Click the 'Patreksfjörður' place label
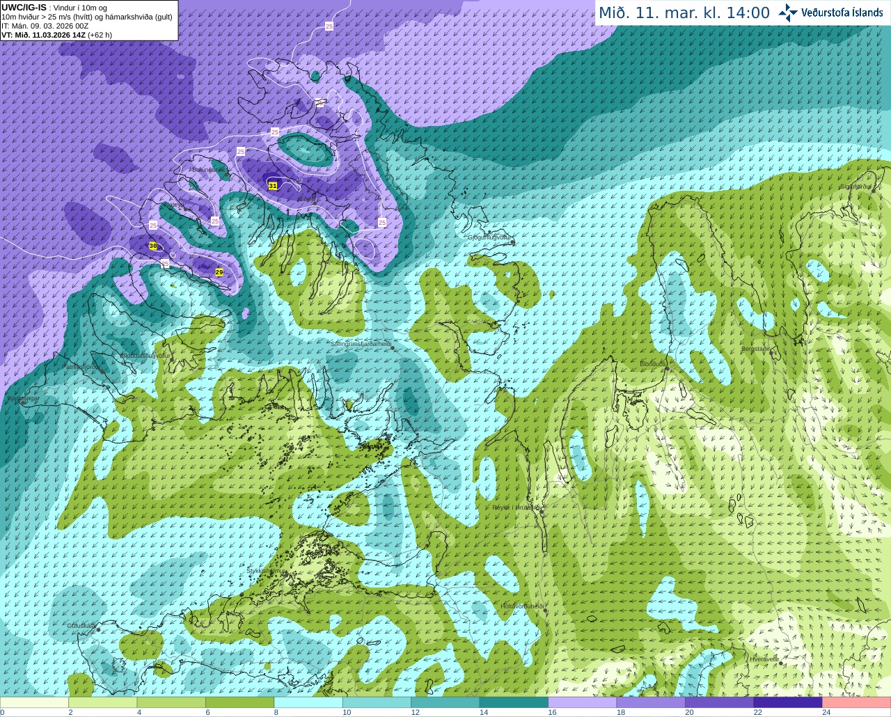 pos(82,366)
